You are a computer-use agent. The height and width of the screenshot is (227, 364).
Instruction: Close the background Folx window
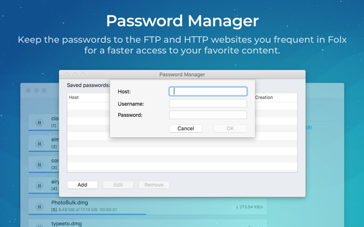(28, 90)
